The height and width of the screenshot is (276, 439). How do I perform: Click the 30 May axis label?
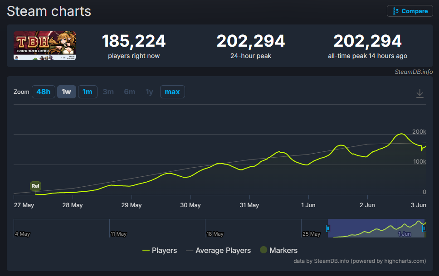pyautogui.click(x=190, y=205)
